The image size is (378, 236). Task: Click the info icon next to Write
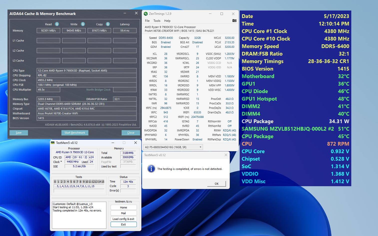tap(83, 24)
